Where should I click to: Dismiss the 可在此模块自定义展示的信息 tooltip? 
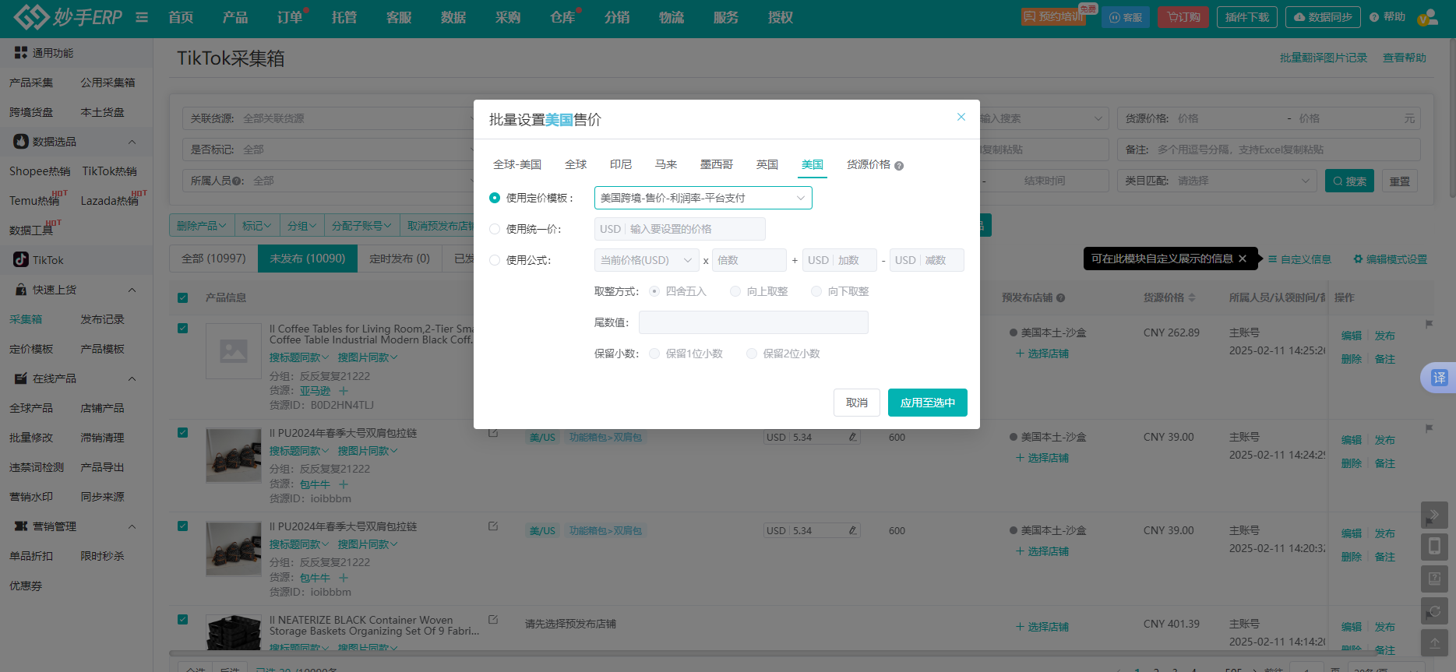coord(1243,259)
